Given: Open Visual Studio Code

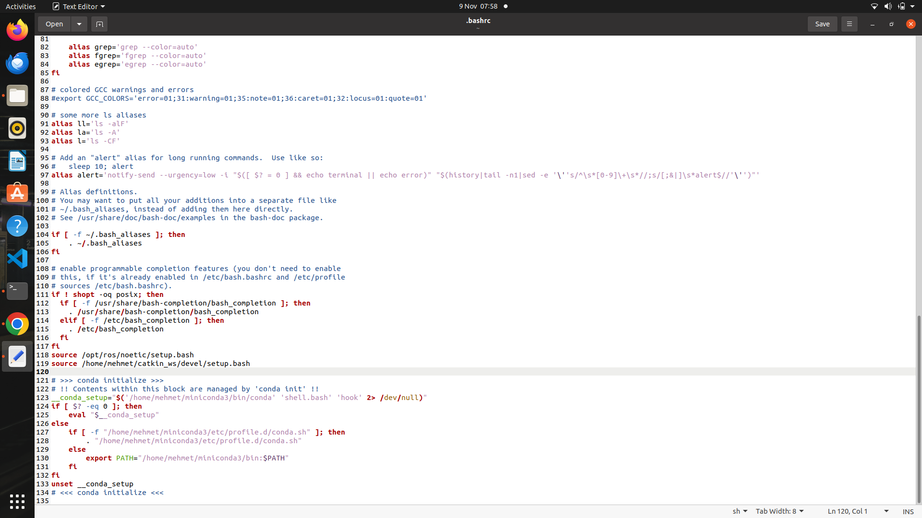Looking at the screenshot, I should [x=17, y=259].
